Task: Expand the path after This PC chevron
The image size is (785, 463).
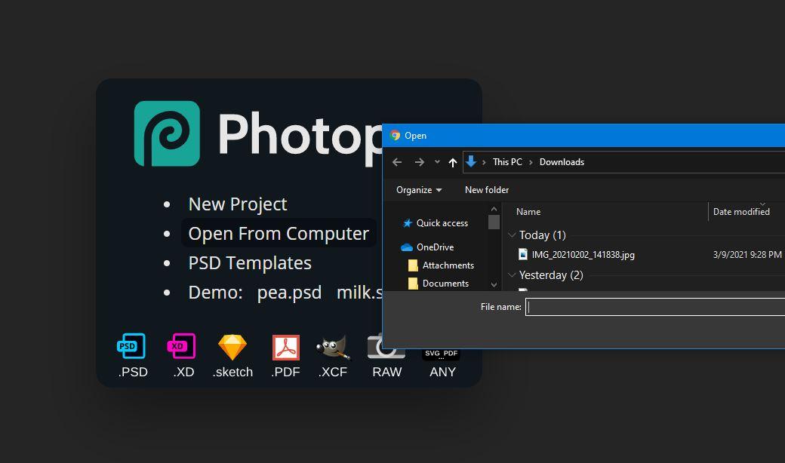Action: coord(531,162)
